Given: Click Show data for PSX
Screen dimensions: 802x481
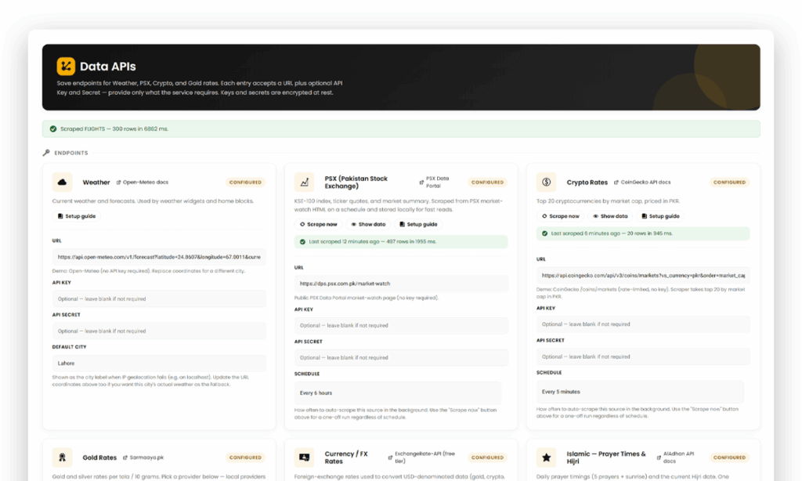Looking at the screenshot, I should coord(368,224).
